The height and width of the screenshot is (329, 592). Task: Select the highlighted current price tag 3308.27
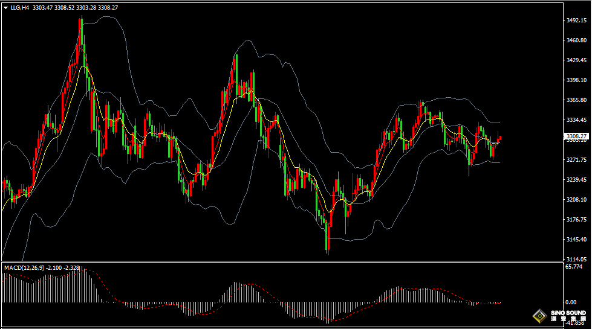point(576,136)
